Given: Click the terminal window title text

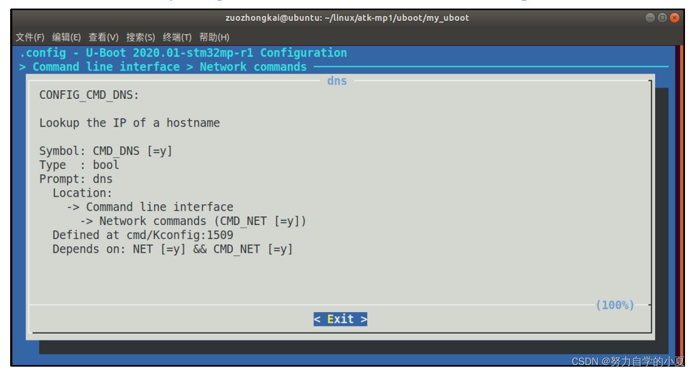Looking at the screenshot, I should [347, 18].
